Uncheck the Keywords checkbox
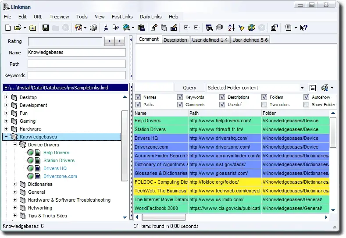 pos(180,97)
